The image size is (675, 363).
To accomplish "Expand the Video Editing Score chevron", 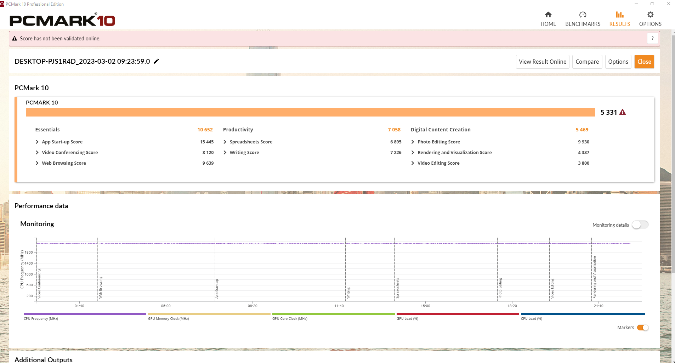I will pos(413,163).
